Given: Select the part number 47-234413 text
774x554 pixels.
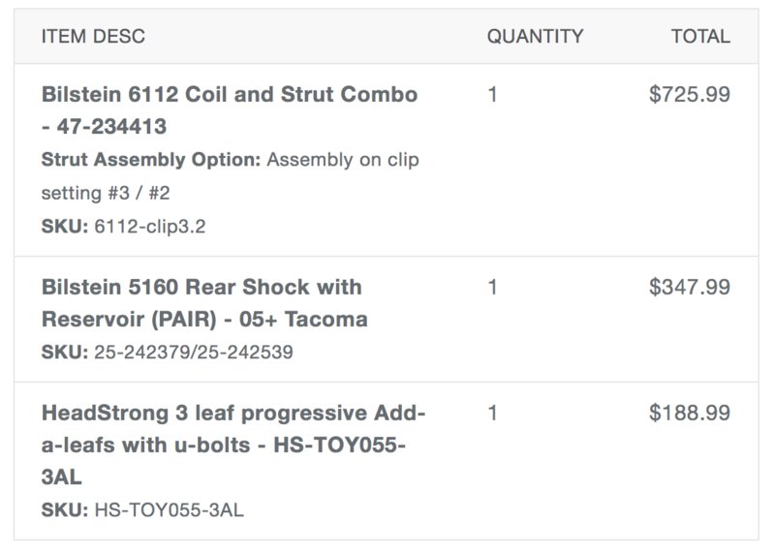Looking at the screenshot, I should pyautogui.click(x=111, y=126).
